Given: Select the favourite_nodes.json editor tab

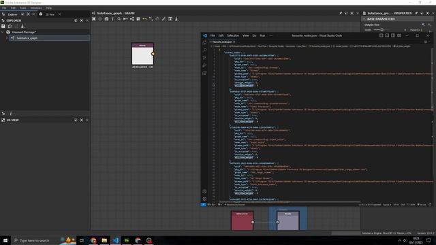Looking at the screenshot, I should click(223, 42).
